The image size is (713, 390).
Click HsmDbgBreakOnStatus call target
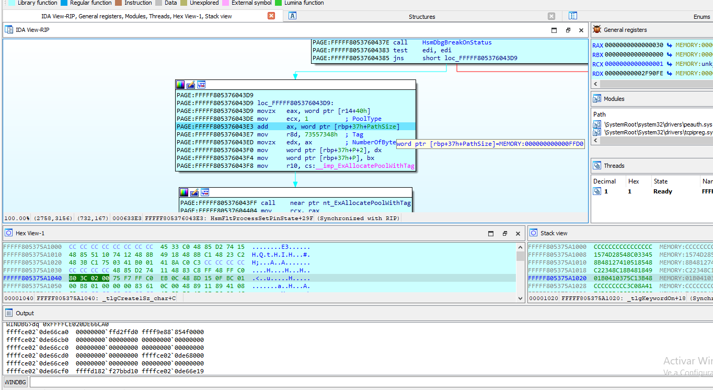point(457,42)
